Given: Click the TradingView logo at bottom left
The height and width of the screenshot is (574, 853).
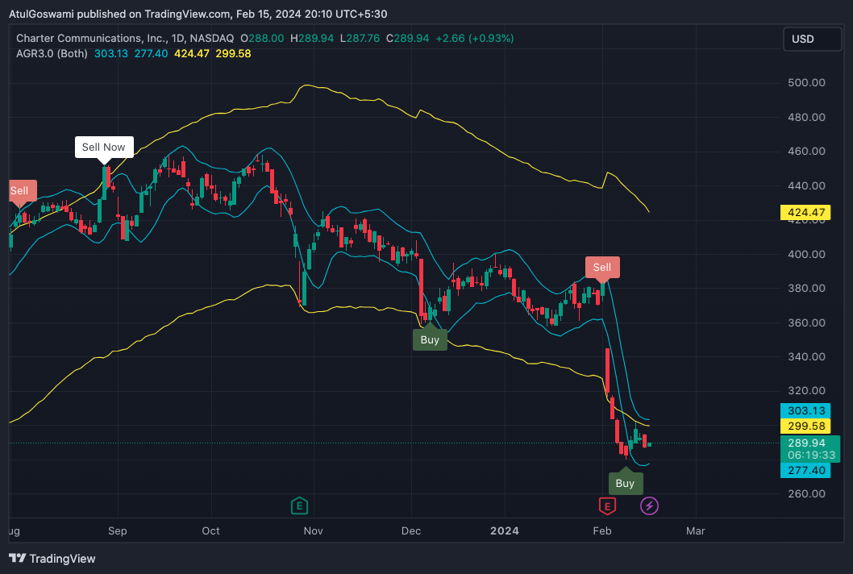Looking at the screenshot, I should (52, 559).
